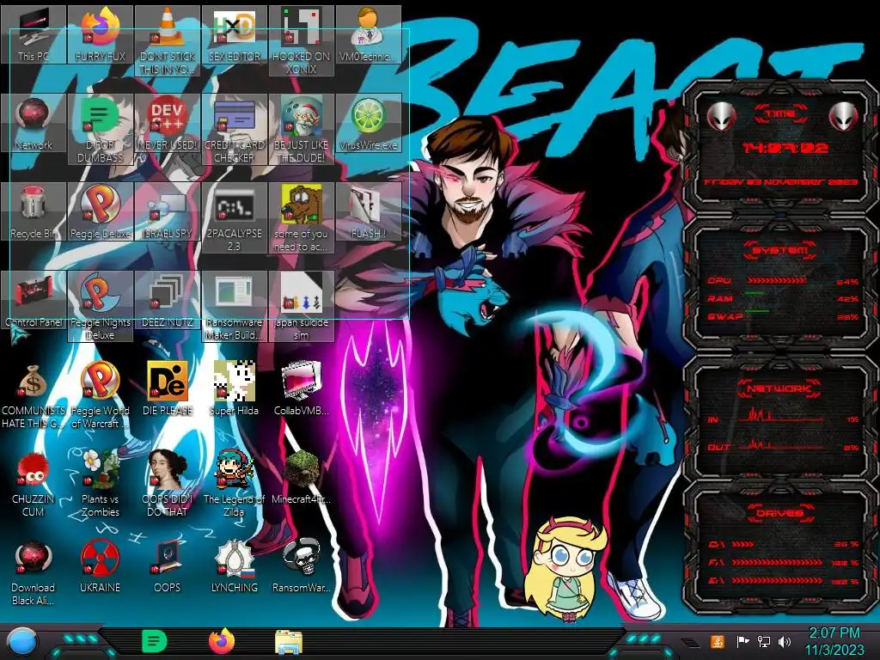
Task: Click the Start orb button
Action: [22, 642]
